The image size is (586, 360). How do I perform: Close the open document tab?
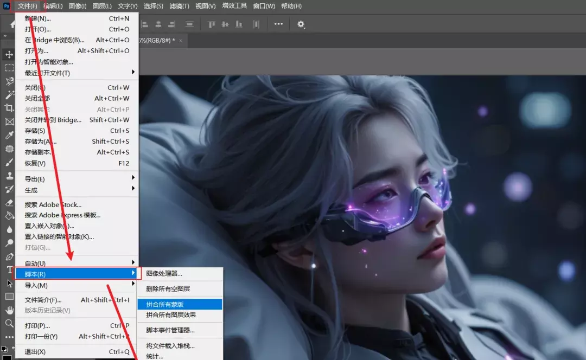coord(181,40)
